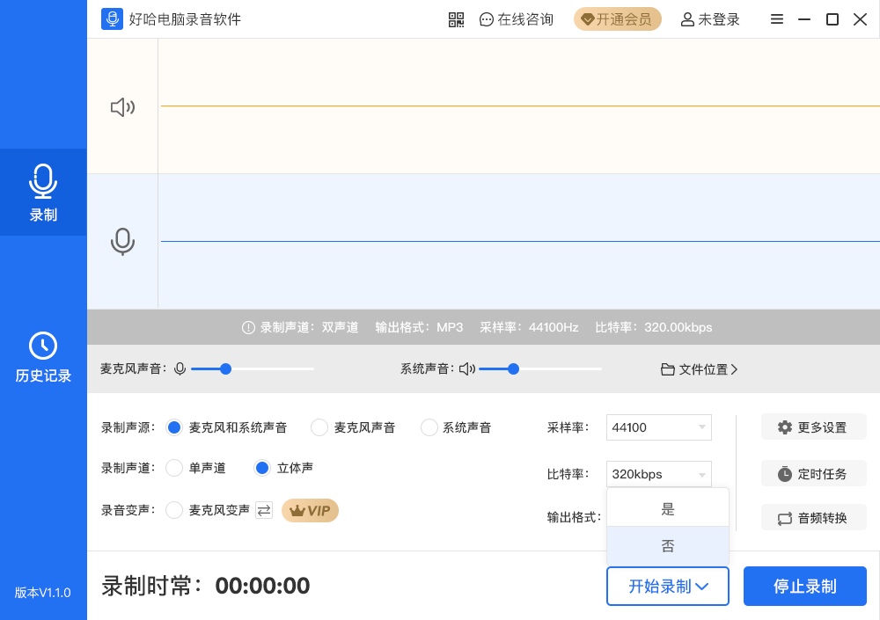Switch recording channel to 单声道 mono
This screenshot has width=880, height=620.
coord(173,468)
